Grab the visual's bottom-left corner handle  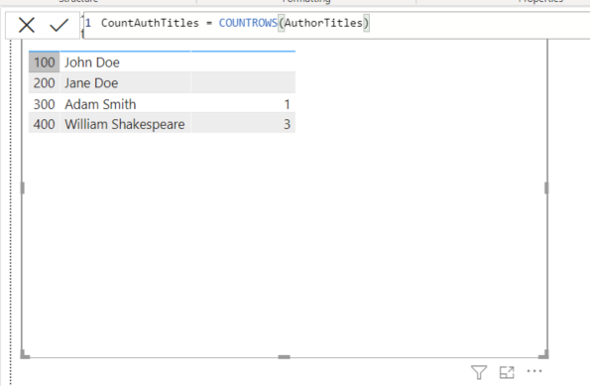[x=25, y=355]
